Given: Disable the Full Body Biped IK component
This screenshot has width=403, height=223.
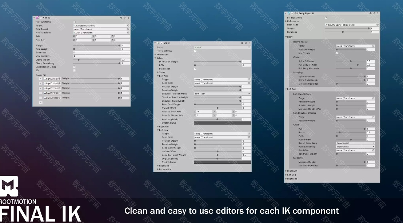Looking at the screenshot, I should [292, 13].
